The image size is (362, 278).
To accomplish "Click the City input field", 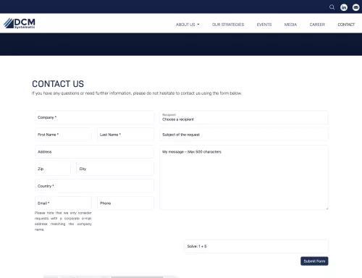I will 115,169.
